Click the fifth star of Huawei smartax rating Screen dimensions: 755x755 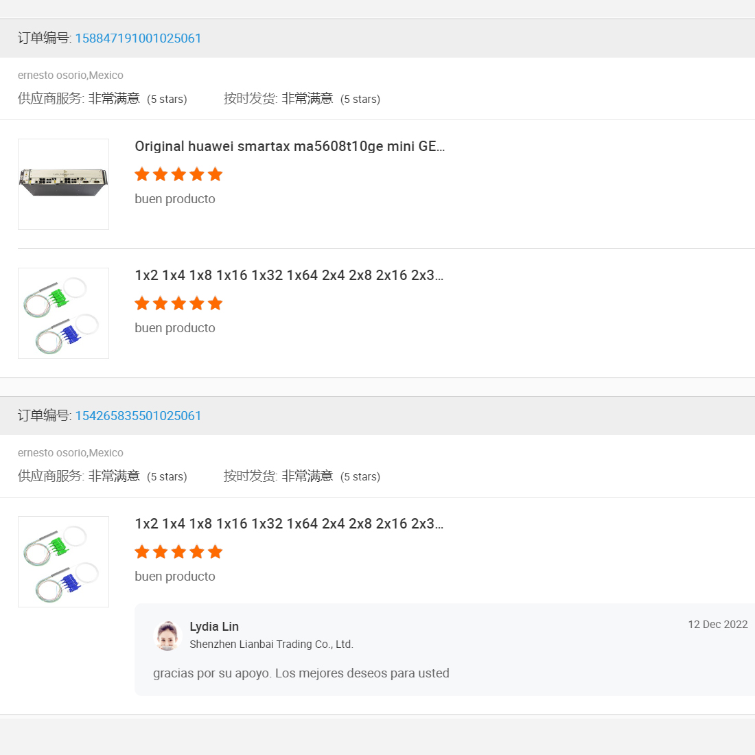(216, 174)
